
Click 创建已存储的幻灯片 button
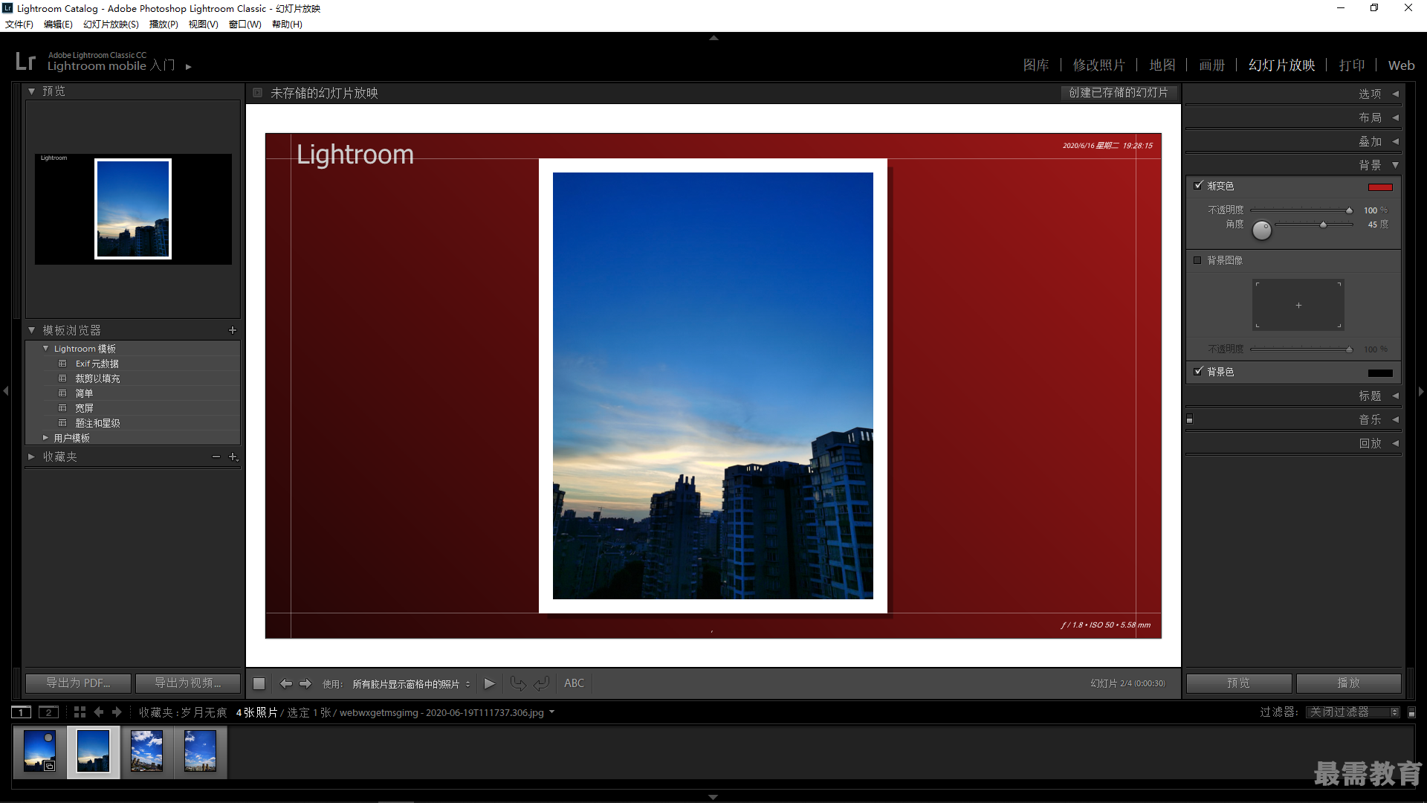(1119, 93)
